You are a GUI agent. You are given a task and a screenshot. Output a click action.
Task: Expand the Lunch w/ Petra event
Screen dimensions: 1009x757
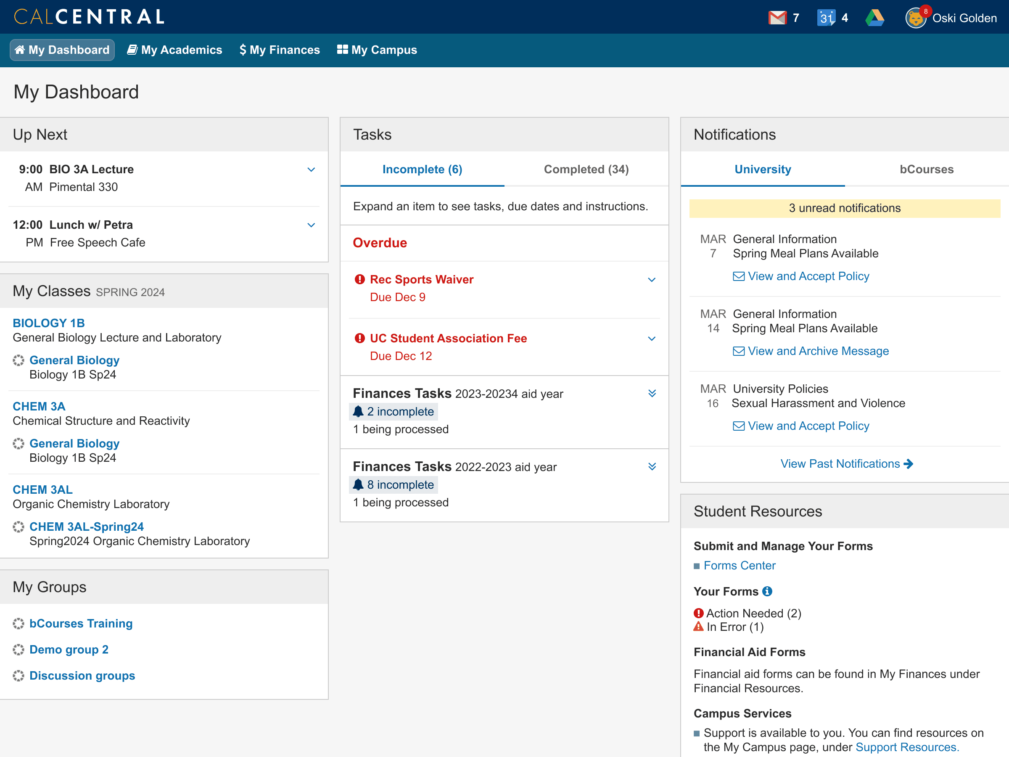tap(311, 225)
